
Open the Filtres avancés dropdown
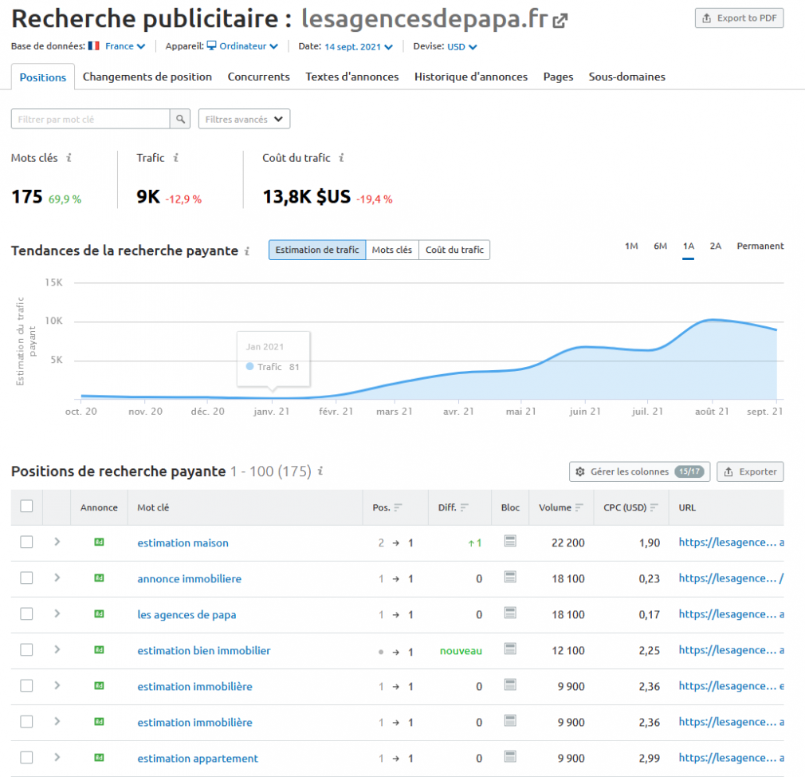point(245,119)
